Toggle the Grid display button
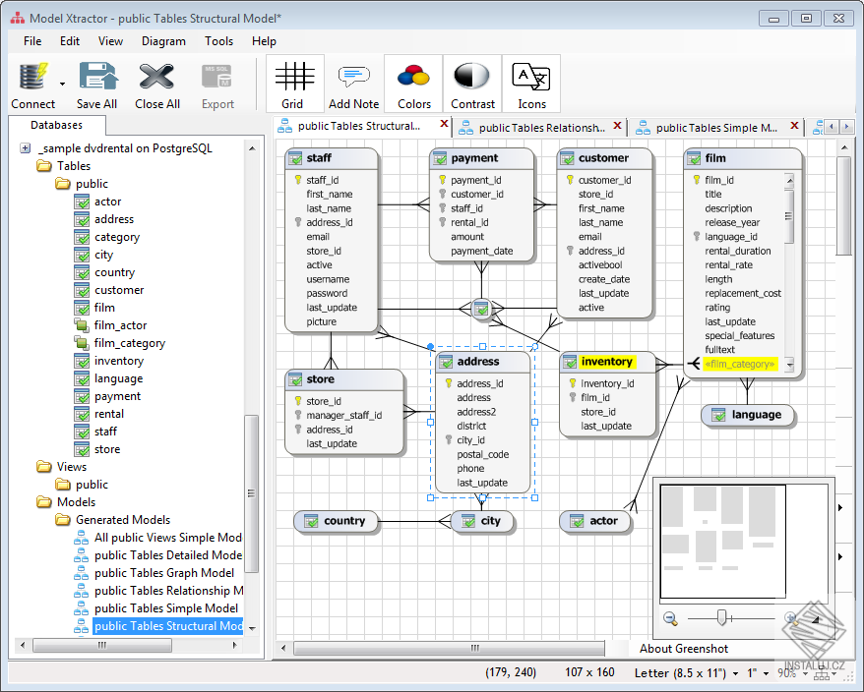Viewport: 864px width, 692px height. point(294,84)
